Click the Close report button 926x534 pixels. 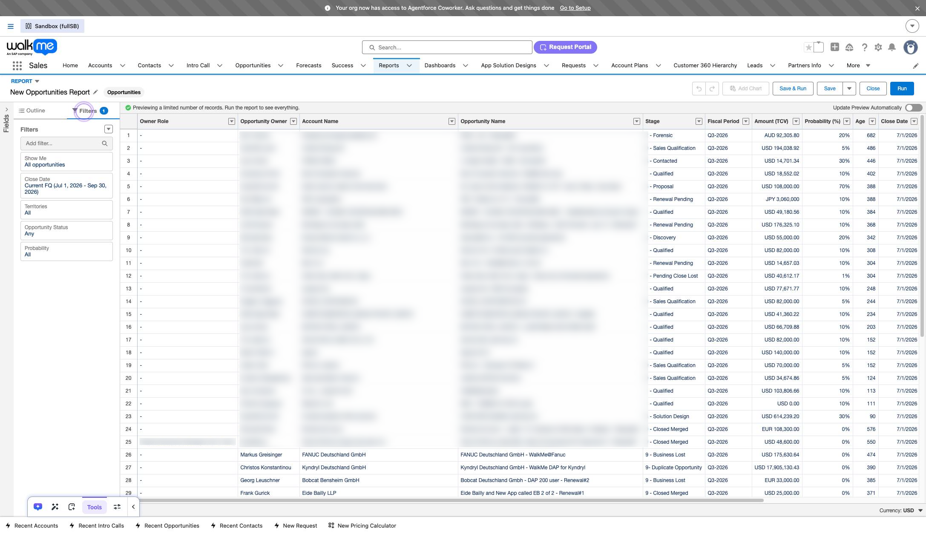873,89
